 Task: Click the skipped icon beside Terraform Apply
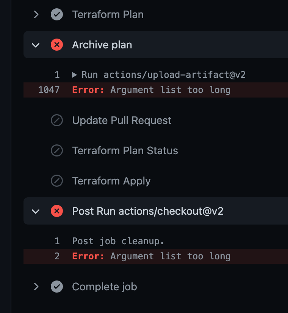[x=57, y=181]
